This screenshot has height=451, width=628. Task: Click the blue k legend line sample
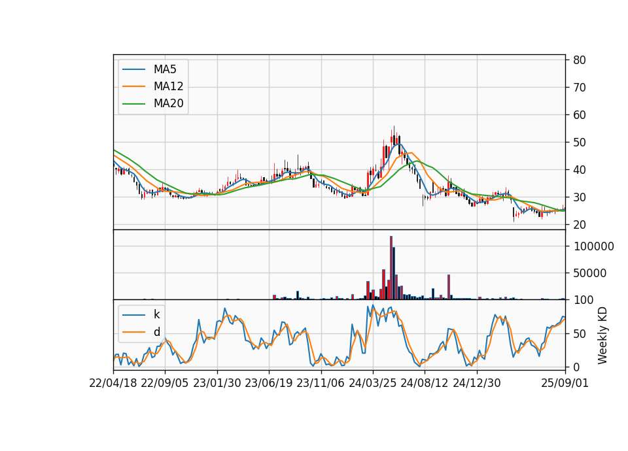tap(133, 315)
